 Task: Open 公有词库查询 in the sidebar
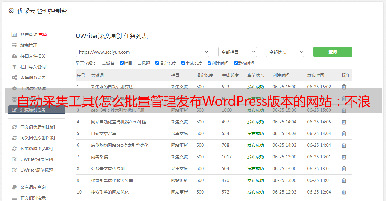tap(33, 187)
